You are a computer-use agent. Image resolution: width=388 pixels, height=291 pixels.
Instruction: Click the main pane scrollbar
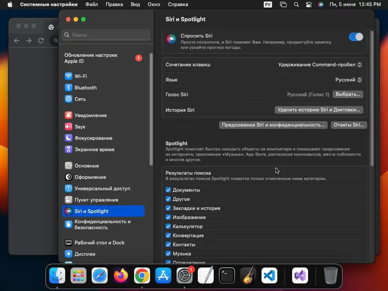pos(372,99)
